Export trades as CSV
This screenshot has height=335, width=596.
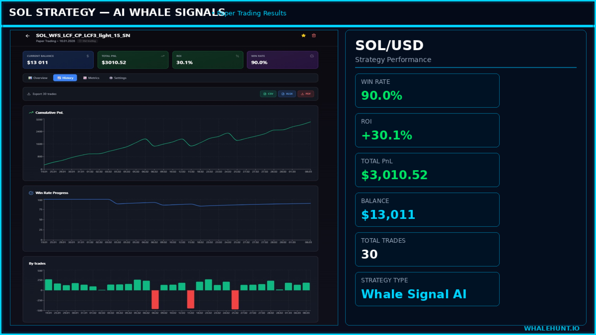pos(268,94)
